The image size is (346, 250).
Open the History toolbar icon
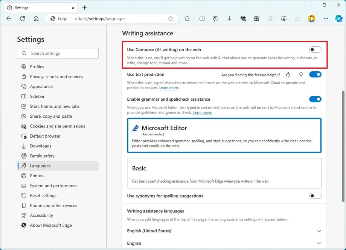click(216, 18)
